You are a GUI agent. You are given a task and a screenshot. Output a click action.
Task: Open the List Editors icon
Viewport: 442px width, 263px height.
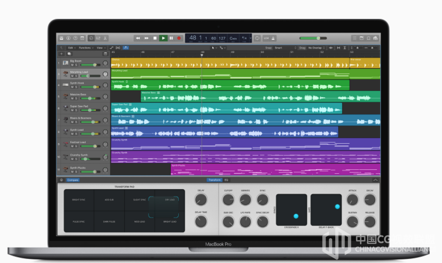(355, 38)
